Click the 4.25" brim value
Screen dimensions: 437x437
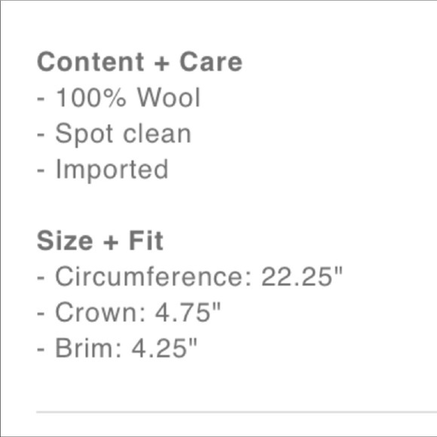[x=164, y=348]
